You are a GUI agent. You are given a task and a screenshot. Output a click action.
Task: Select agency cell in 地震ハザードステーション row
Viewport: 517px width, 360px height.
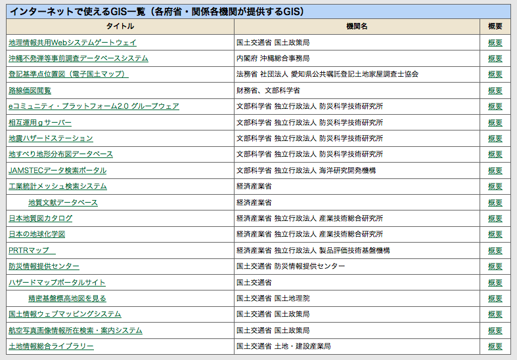(357, 138)
